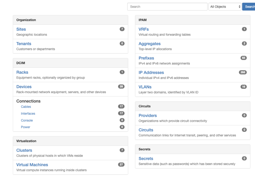
Task: Open the VLANs link
Action: [145, 87]
